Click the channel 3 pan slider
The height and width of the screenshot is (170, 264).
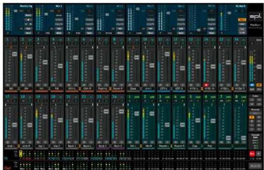(41, 47)
